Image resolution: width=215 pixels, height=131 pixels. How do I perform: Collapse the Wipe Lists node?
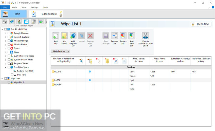coord(2,78)
